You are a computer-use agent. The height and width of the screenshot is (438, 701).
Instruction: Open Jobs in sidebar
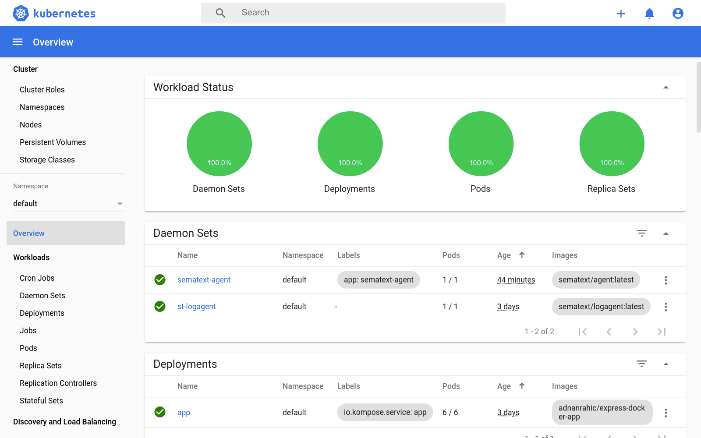coord(28,331)
